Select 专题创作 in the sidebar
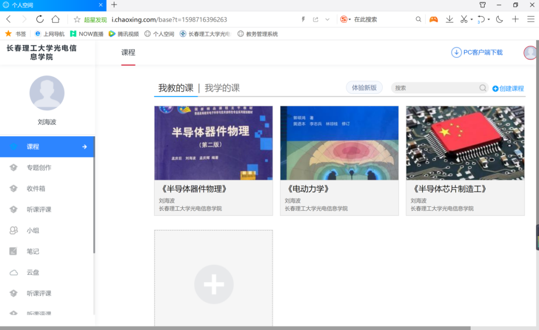The image size is (539, 330). 39,168
